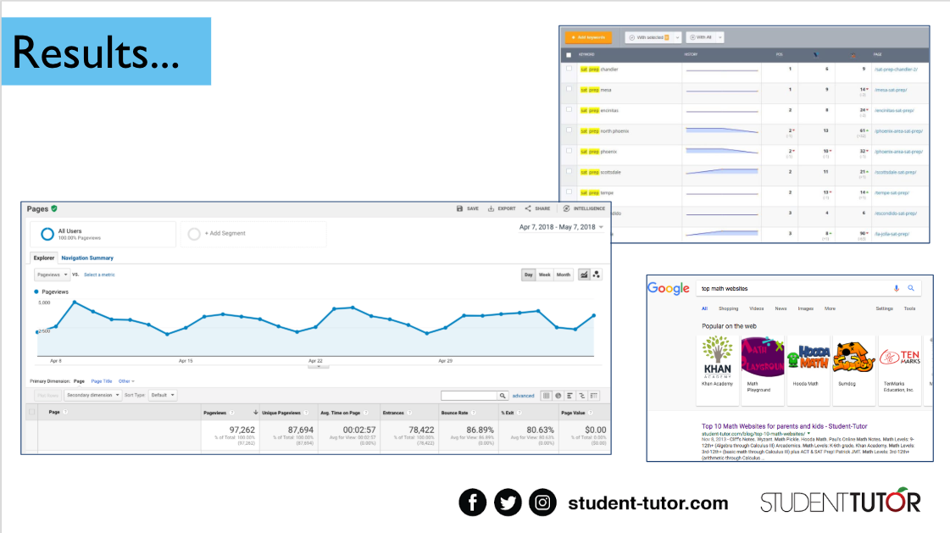Expand the 'With All' dropdown arrow
Image resolution: width=950 pixels, height=533 pixels.
pos(719,37)
